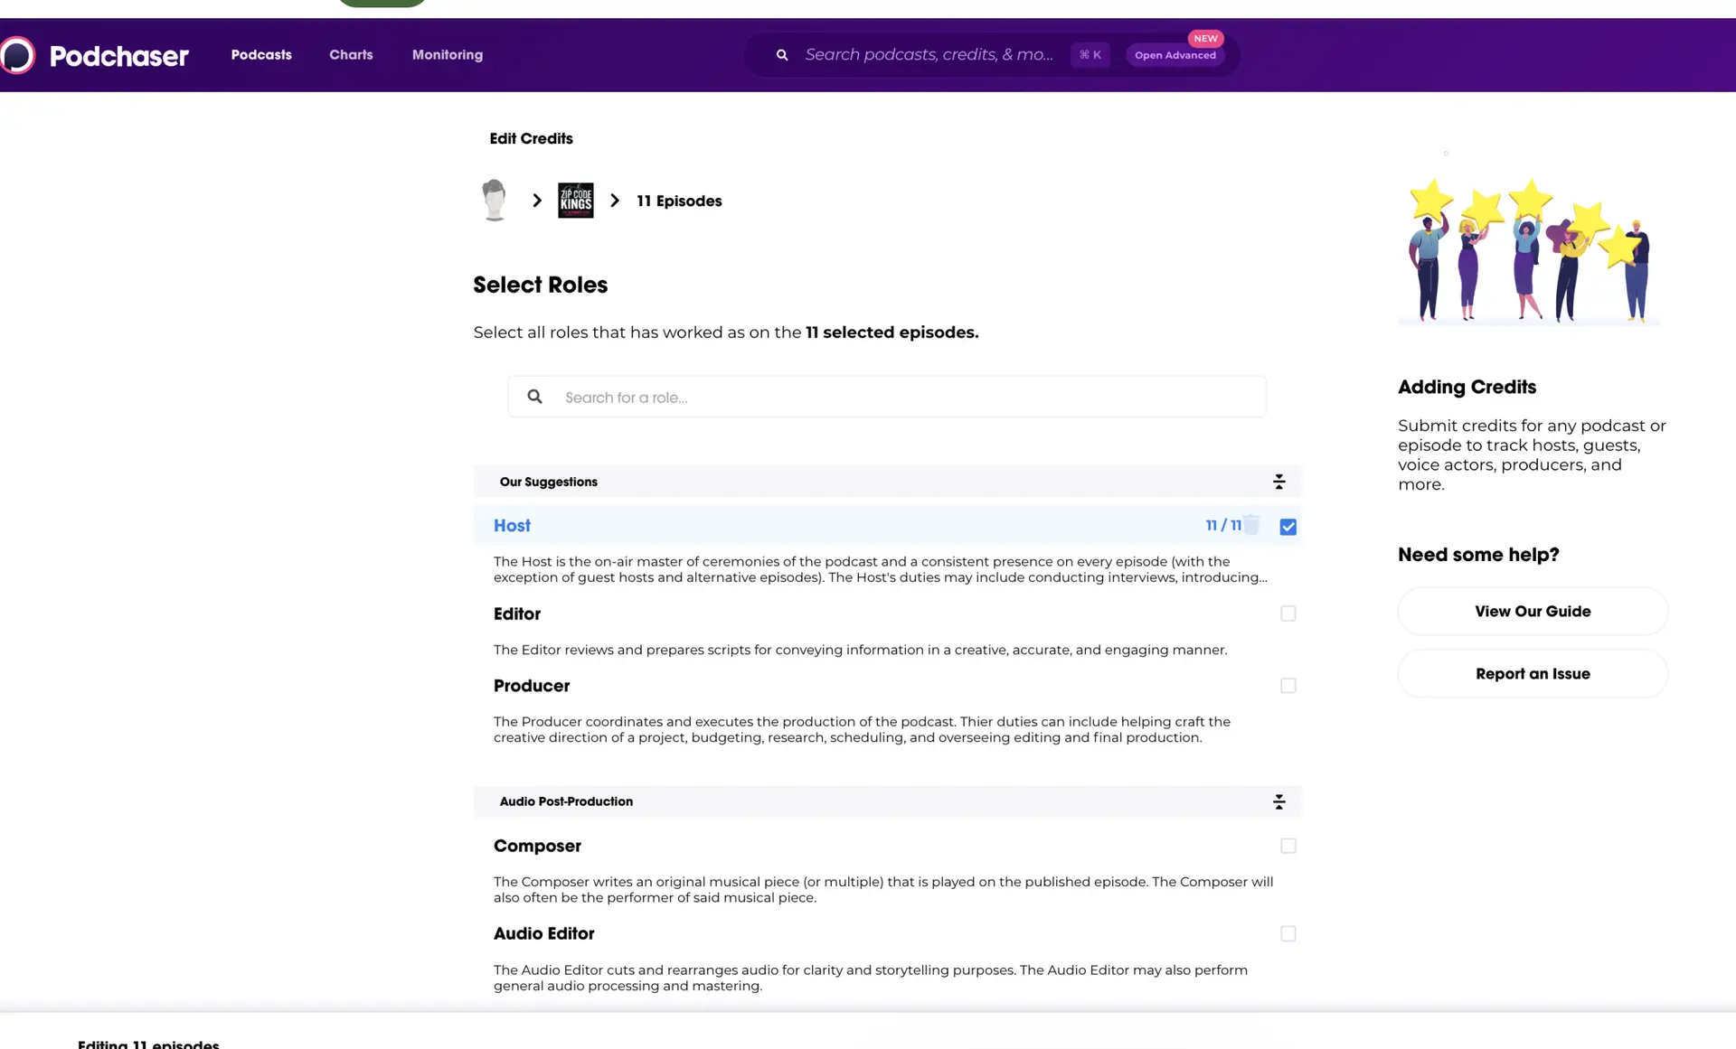Enable the Editor role checkbox
The image size is (1736, 1049).
coord(1288,613)
